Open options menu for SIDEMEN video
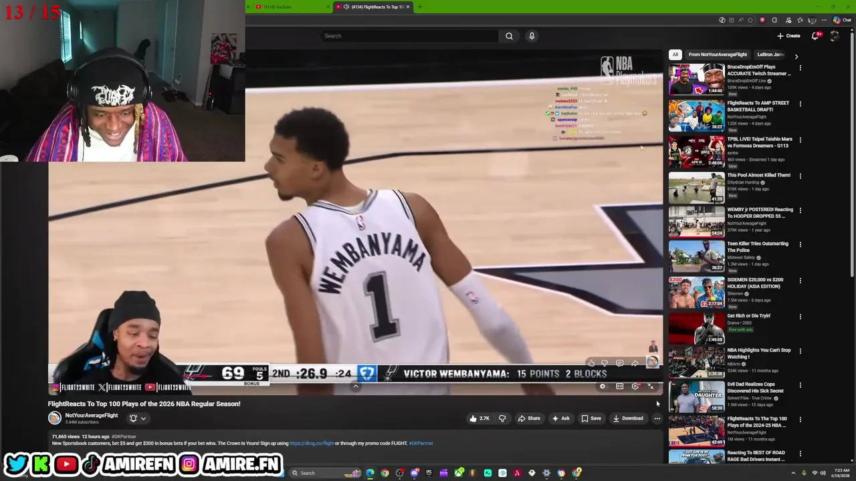This screenshot has width=856, height=481. [800, 281]
